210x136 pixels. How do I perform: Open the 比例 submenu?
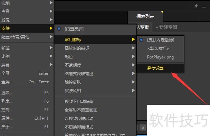[x=27, y=56]
